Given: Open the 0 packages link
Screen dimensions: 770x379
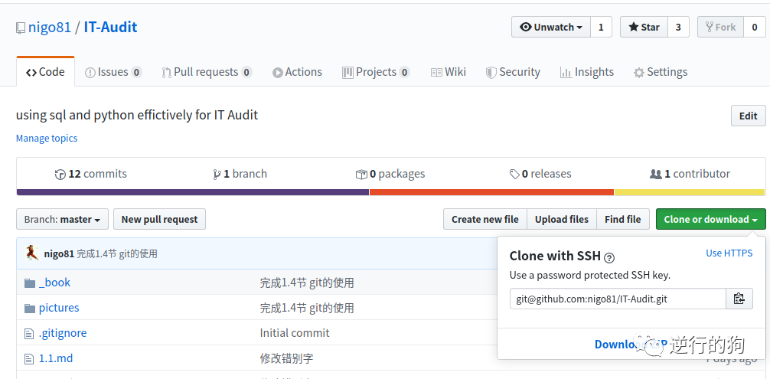Looking at the screenshot, I should pos(390,174).
